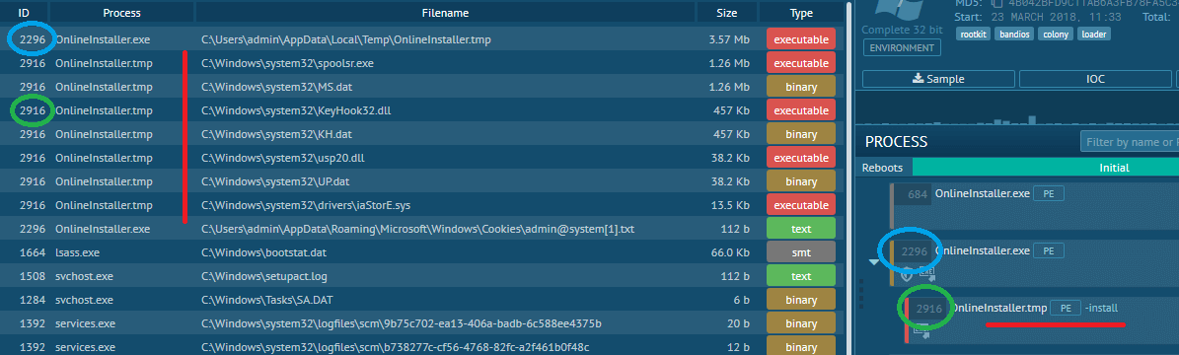This screenshot has height=355, width=1179.
Task: Click binary badge in KH.dat row
Action: [801, 135]
